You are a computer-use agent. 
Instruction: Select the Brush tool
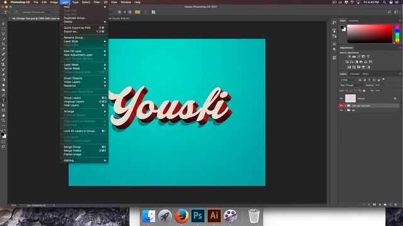(3, 59)
